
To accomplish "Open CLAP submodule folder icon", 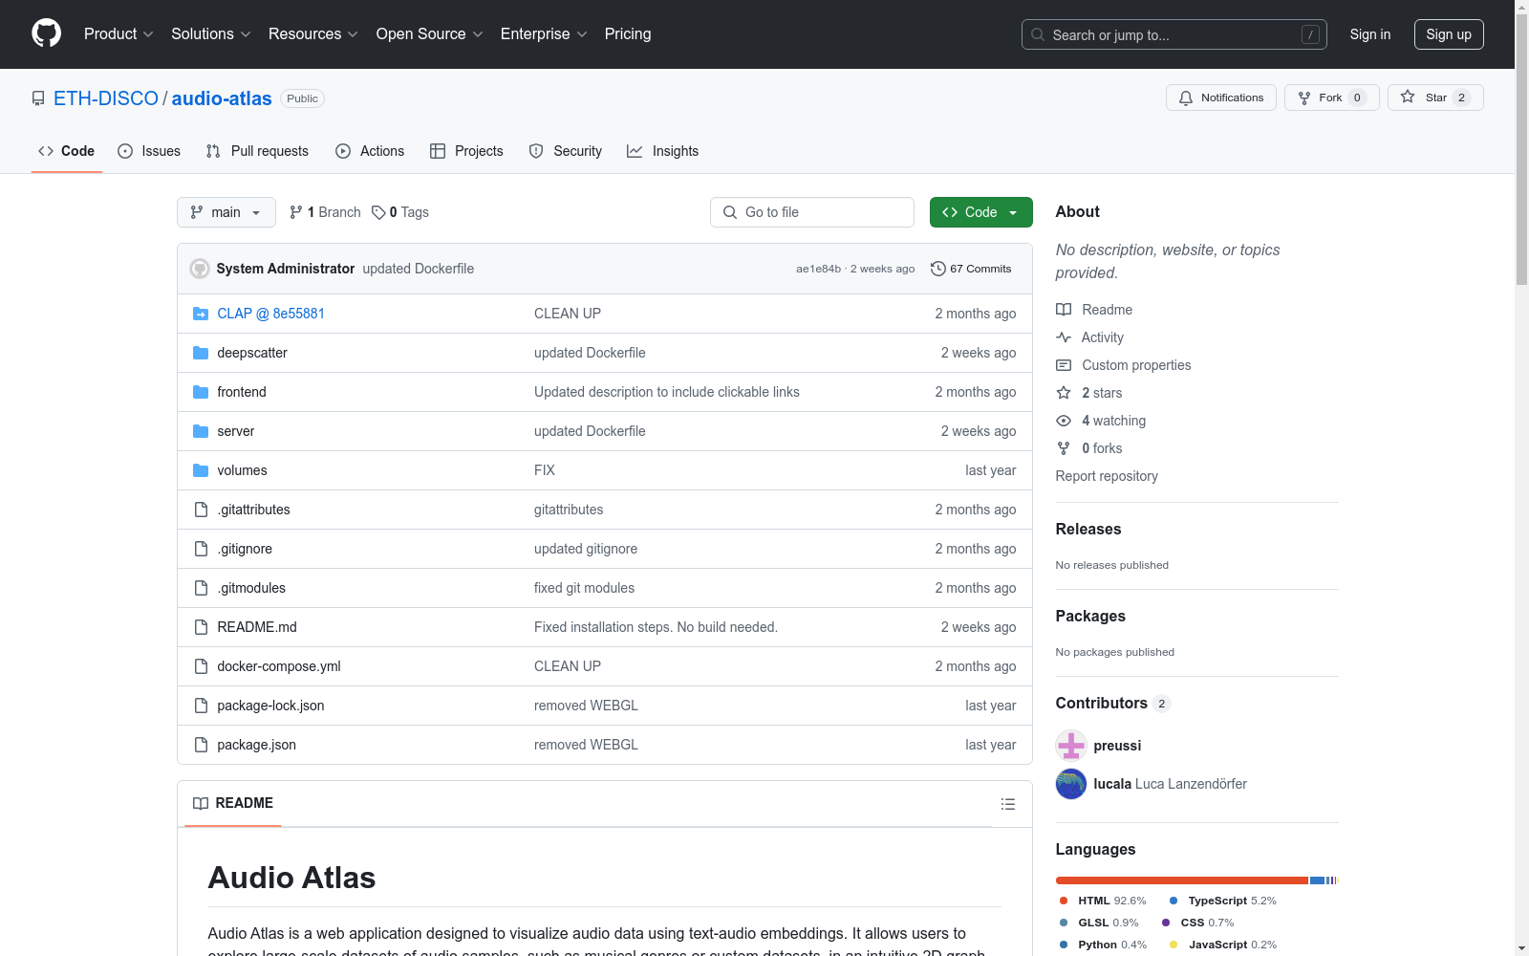I will click(201, 314).
